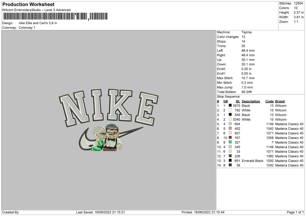This screenshot has width=306, height=216.
Task: Select the Height value "2.37 in"
Action: tap(299, 12)
